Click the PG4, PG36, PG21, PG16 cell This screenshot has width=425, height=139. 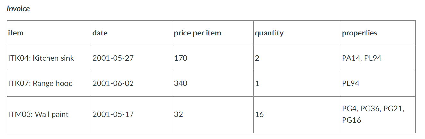(378, 115)
